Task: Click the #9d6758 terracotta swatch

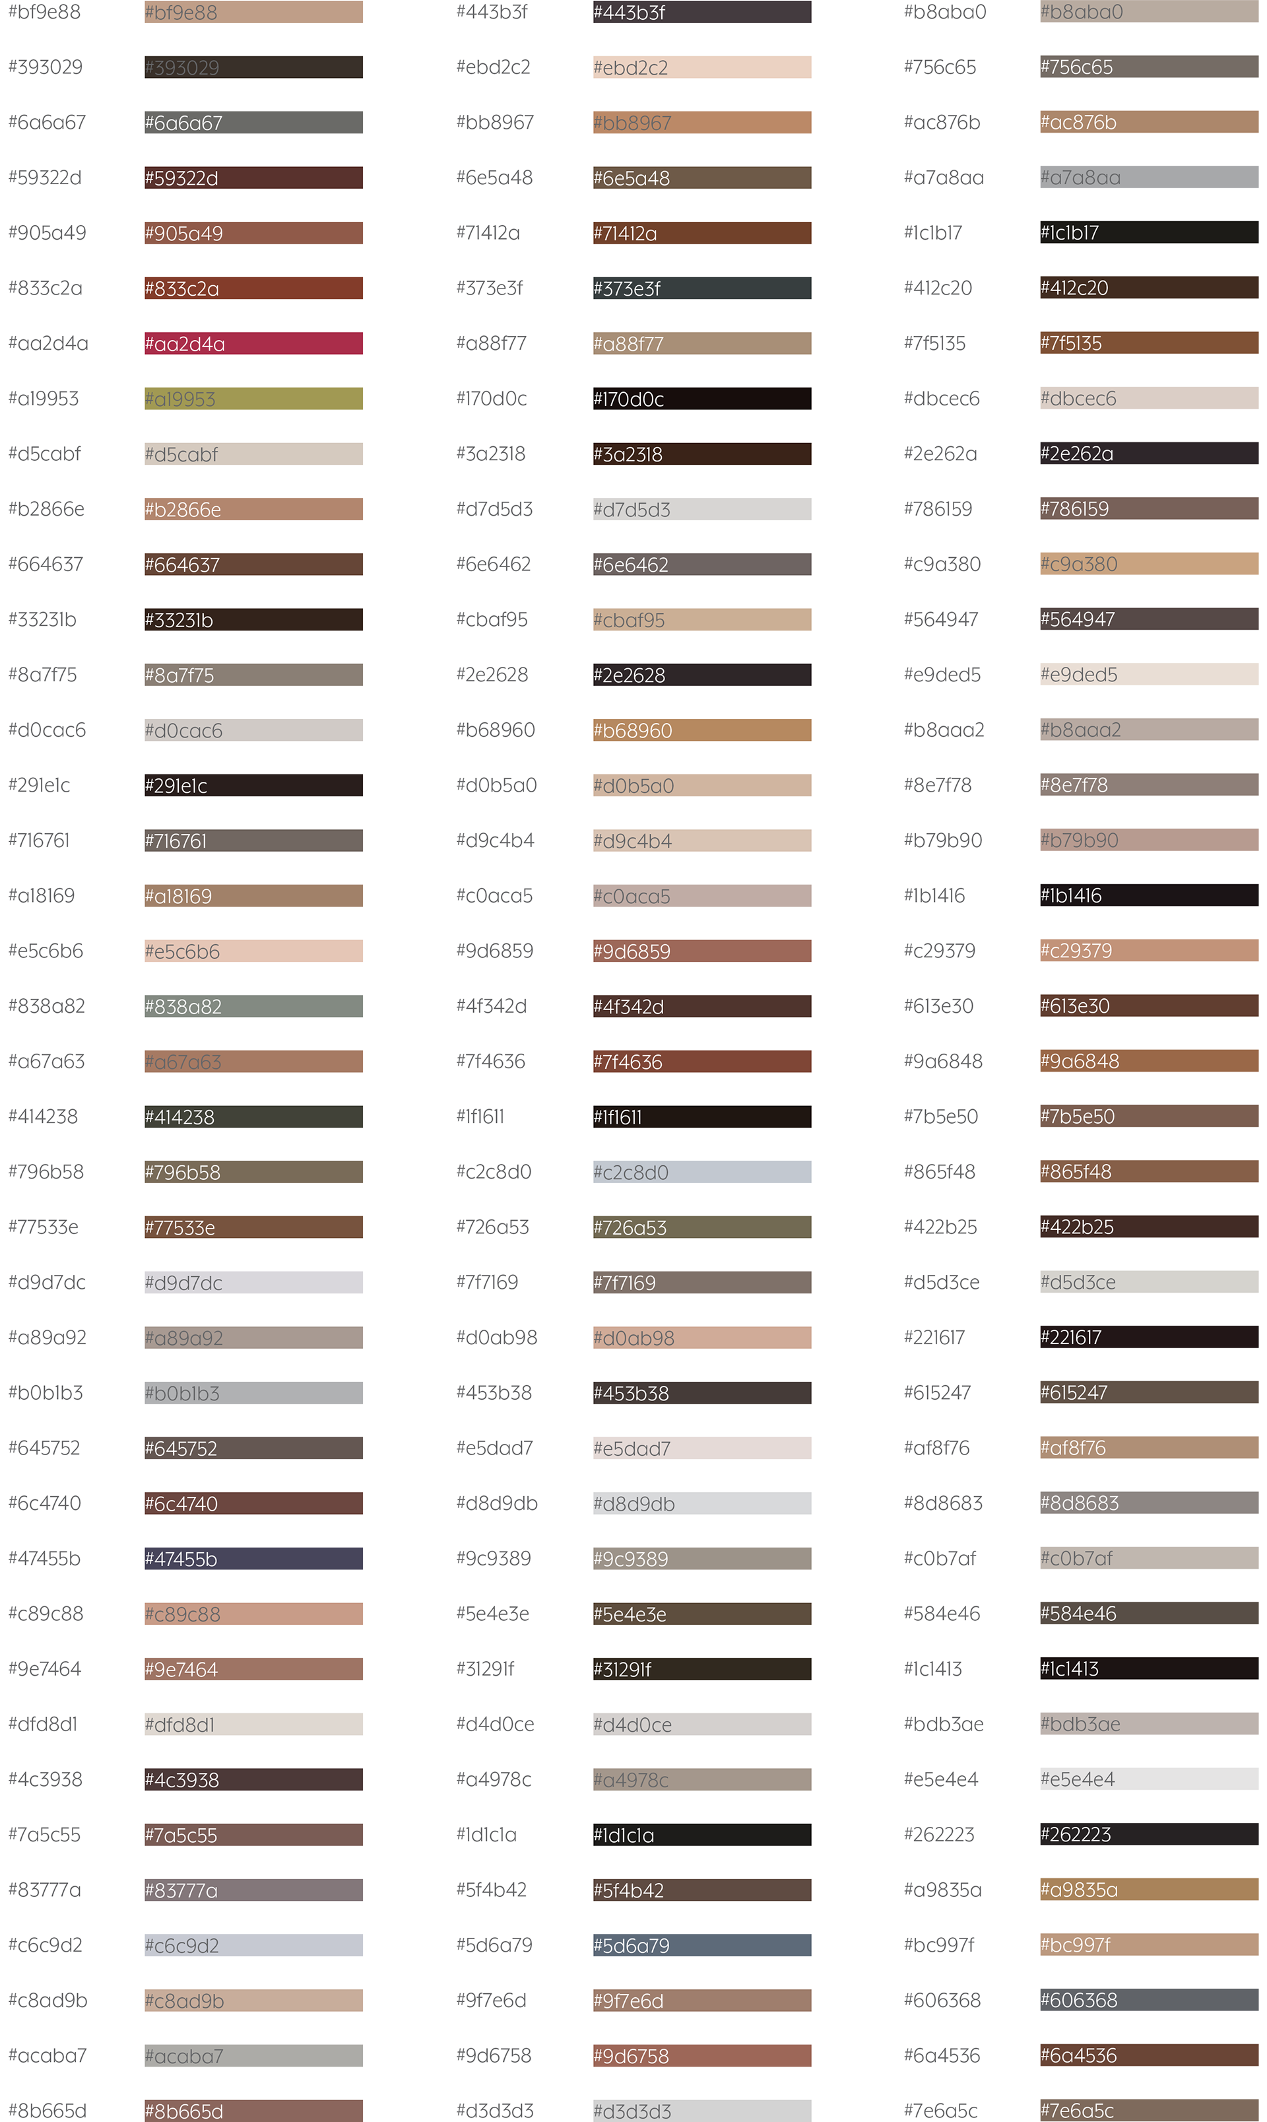Action: tap(702, 2055)
